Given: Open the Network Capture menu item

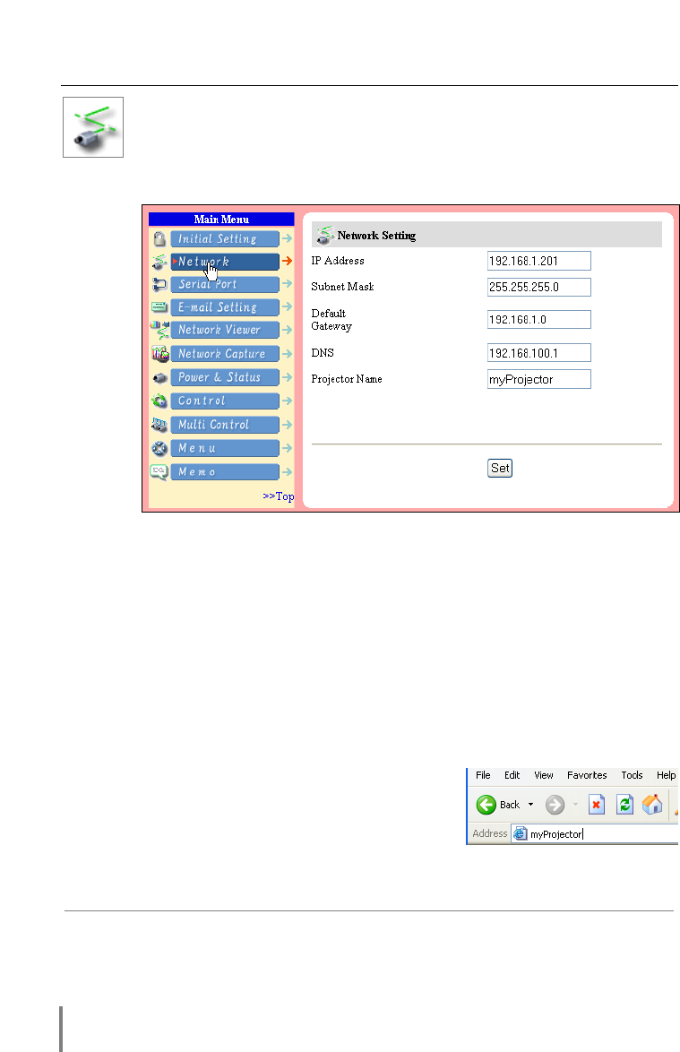Looking at the screenshot, I should (225, 354).
